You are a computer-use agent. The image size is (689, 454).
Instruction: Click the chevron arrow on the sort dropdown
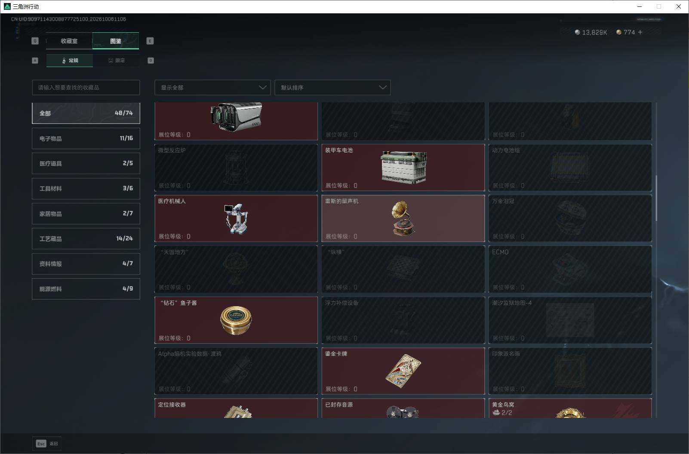(382, 87)
